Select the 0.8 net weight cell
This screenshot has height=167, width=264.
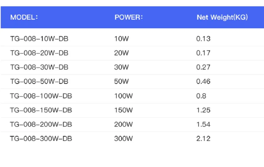[201, 96]
